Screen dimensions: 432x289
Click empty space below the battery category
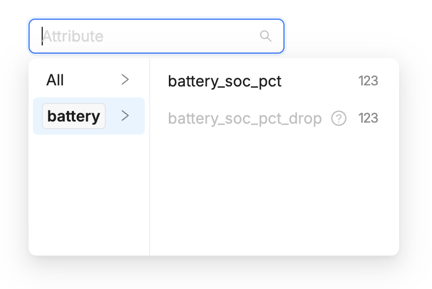(88, 192)
